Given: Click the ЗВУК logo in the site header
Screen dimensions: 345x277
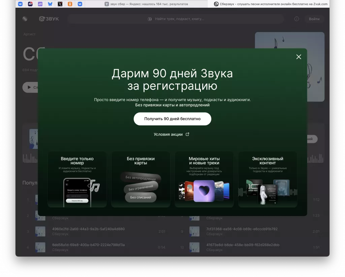Looking at the screenshot, I should click(x=49, y=19).
